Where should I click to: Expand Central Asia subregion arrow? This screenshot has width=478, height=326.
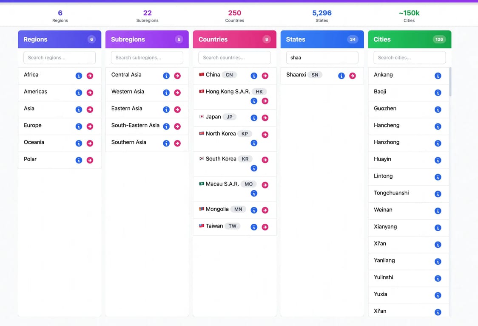[x=177, y=76]
